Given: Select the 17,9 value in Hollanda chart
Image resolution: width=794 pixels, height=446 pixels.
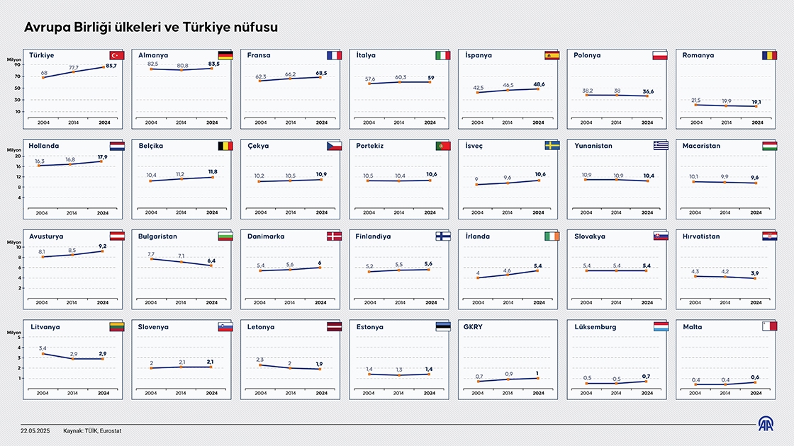Looking at the screenshot, I should coord(103,157).
